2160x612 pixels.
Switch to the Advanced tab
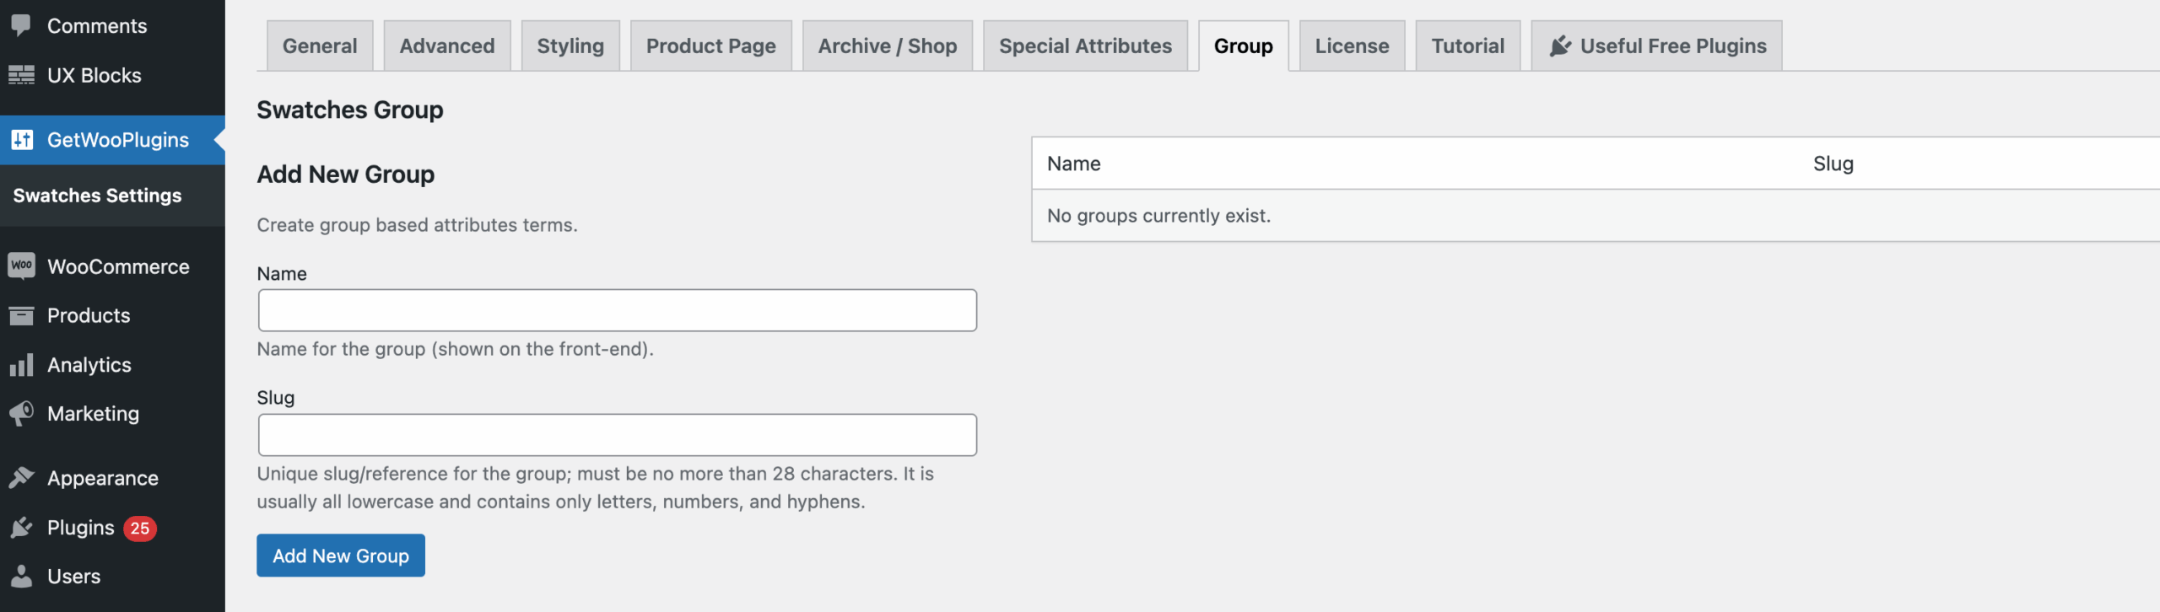(447, 46)
